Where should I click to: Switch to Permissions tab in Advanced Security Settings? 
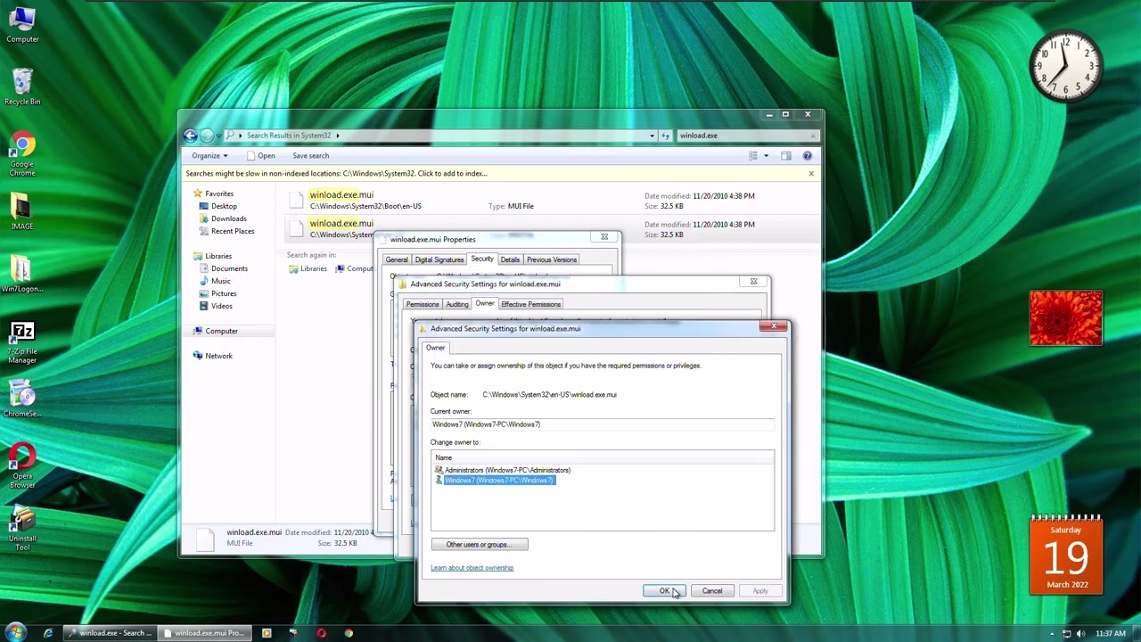(423, 304)
